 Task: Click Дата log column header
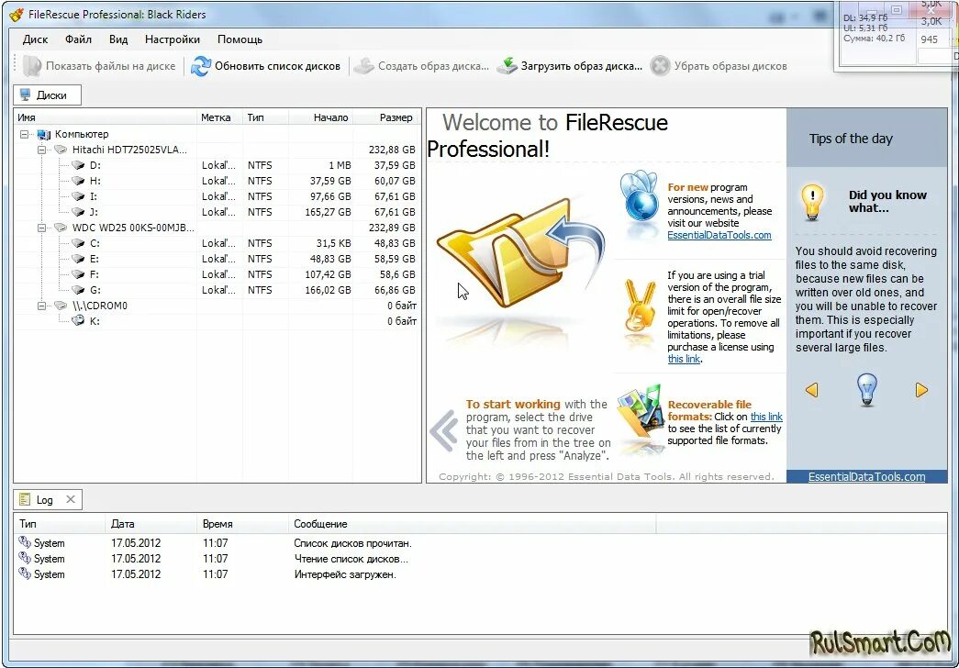point(151,524)
